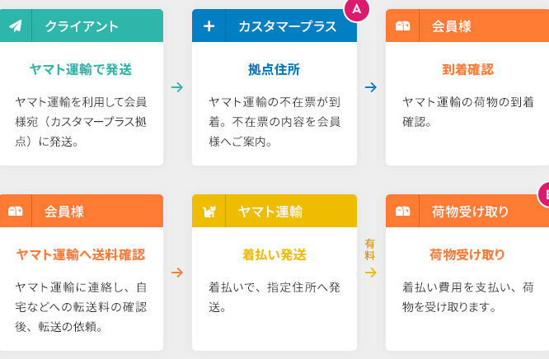The height and width of the screenshot is (359, 549).
Task: Click the yellow arrow below 有料
Action: pos(371,272)
